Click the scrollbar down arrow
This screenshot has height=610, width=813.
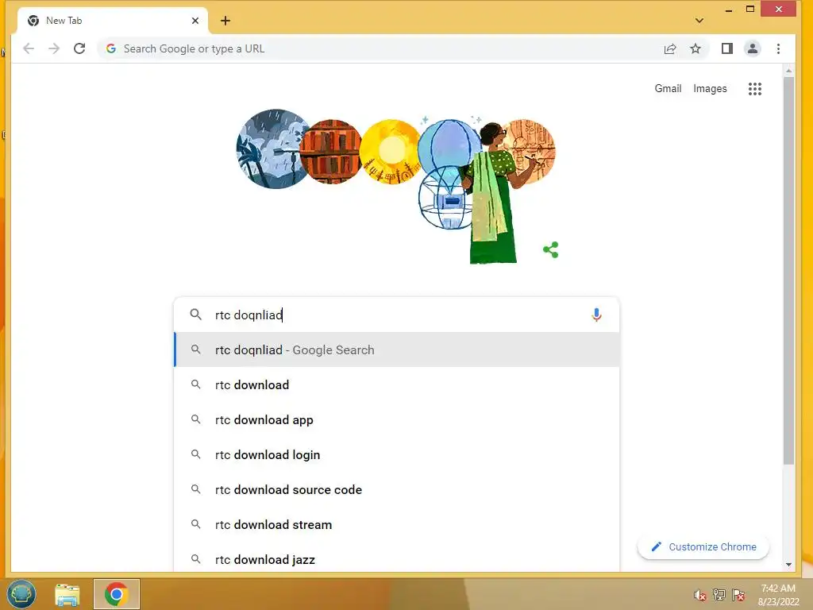coord(788,565)
